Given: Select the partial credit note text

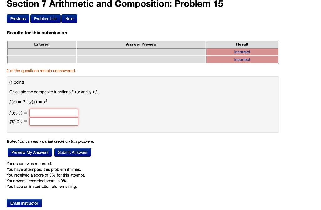Looking at the screenshot, I should coord(50,141).
